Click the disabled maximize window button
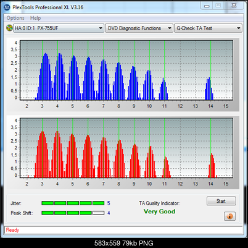Screen dimensions: 248x248 pos(218,6)
